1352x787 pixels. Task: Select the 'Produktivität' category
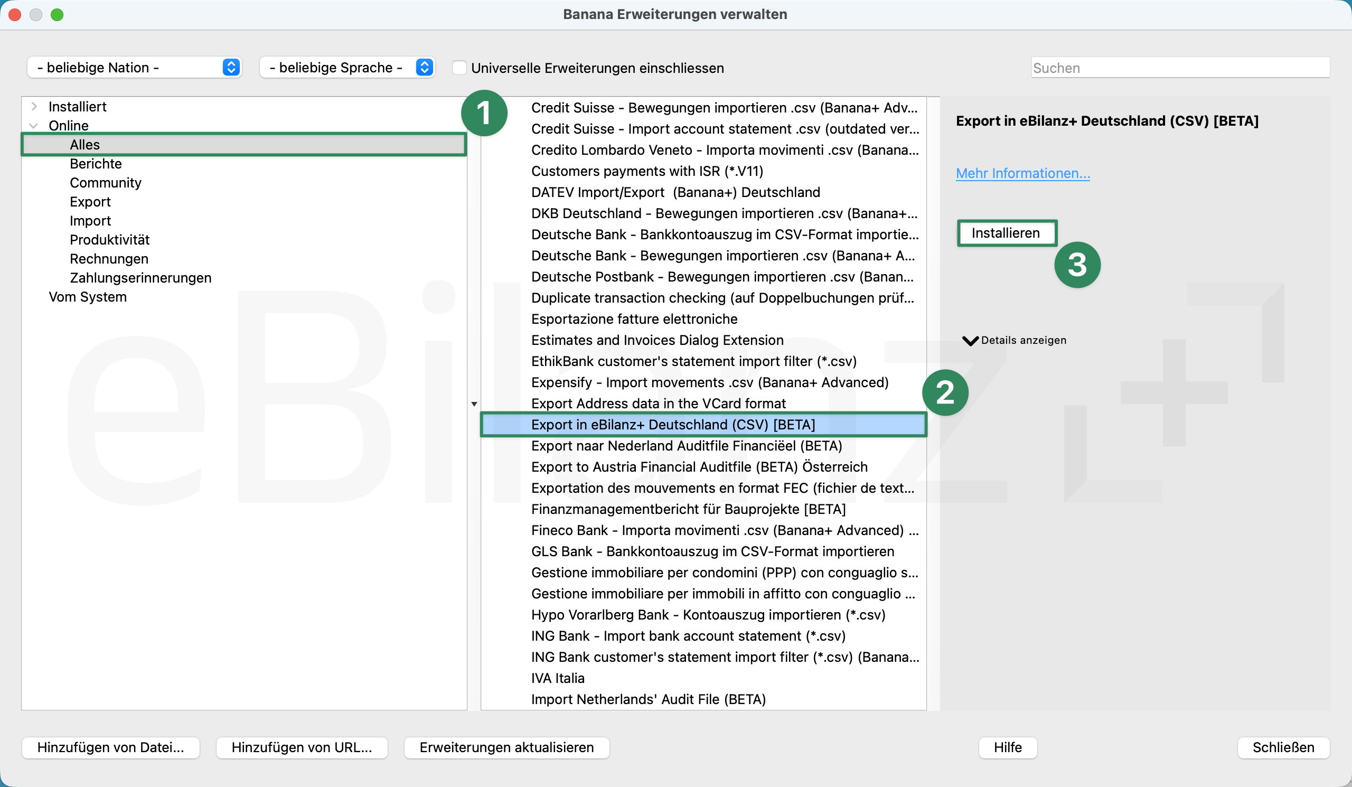coord(109,239)
